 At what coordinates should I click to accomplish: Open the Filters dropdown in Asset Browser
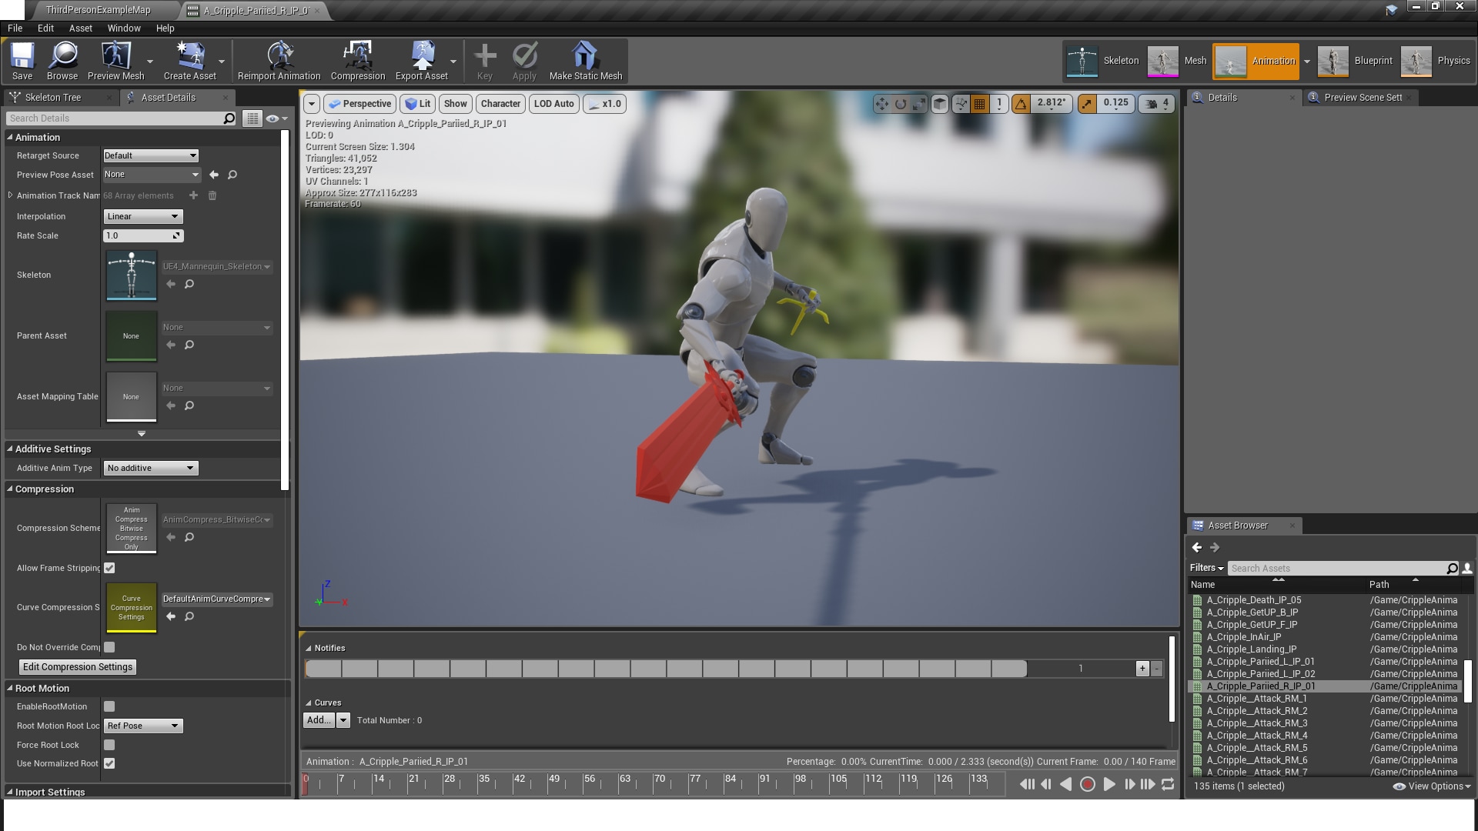(x=1206, y=568)
